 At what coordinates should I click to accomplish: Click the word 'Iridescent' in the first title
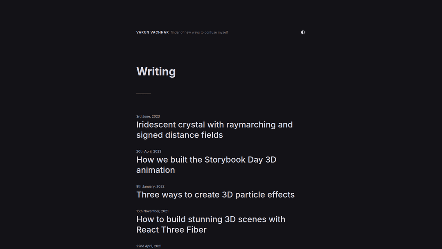click(156, 124)
